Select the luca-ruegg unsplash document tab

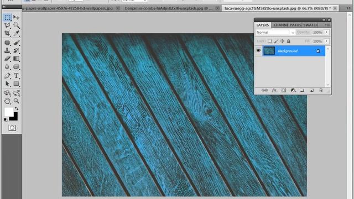click(x=278, y=8)
